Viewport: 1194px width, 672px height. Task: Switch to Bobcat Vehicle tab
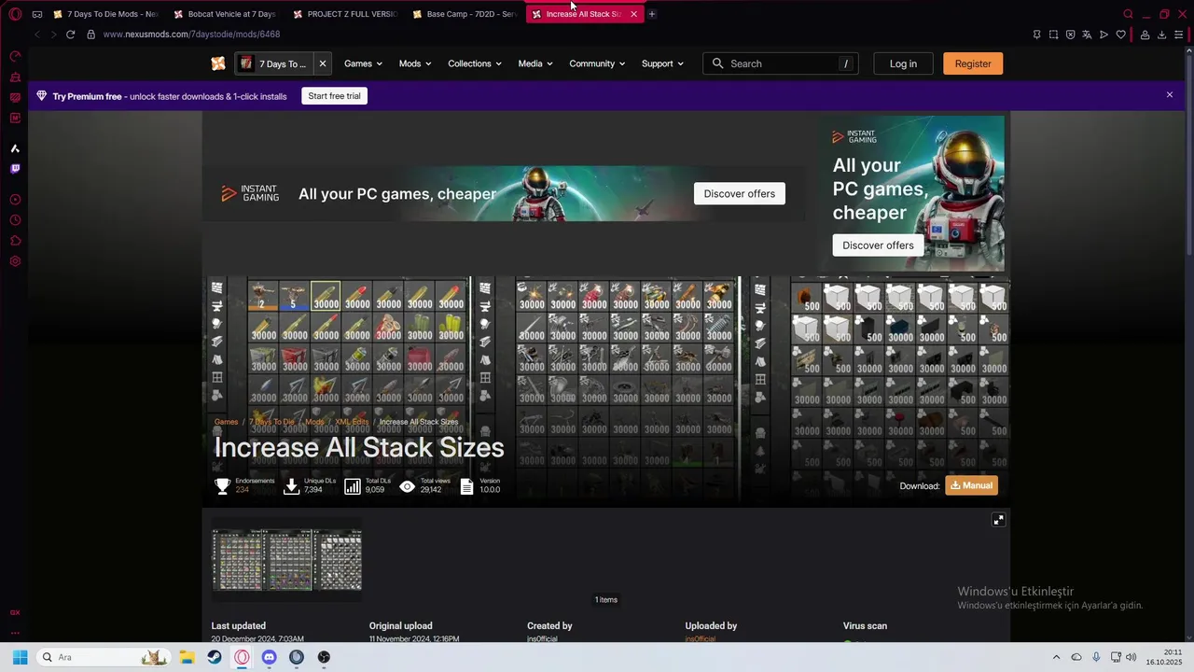click(225, 14)
